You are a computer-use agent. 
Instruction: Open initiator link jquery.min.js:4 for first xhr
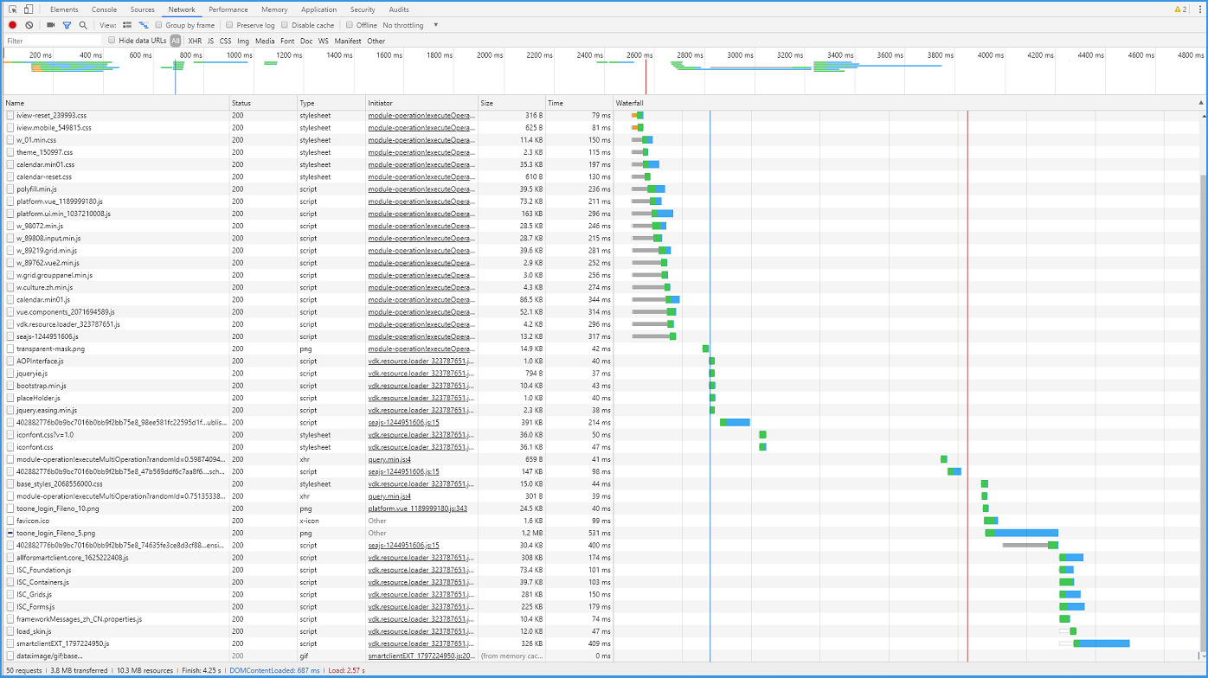[x=389, y=459]
